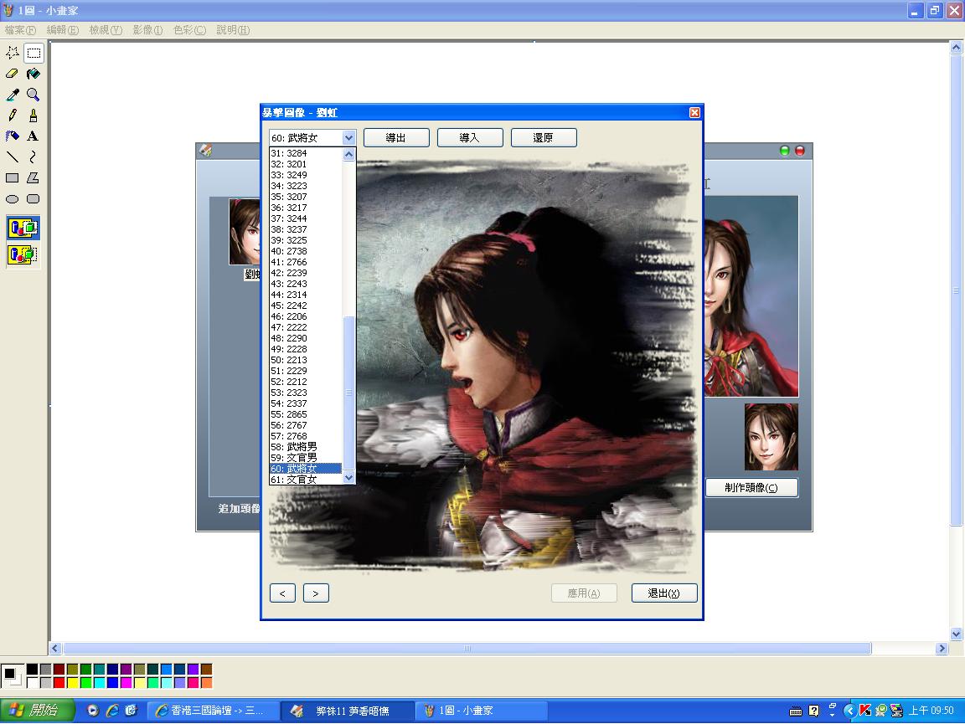
Task: Select list entry 58: 武將男
Action: (306, 447)
